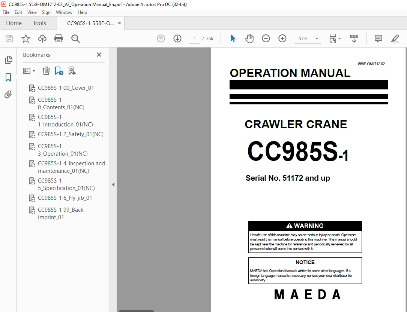Open the Help menu
Viewport: 407px width, 312px height.
tap(82, 12)
